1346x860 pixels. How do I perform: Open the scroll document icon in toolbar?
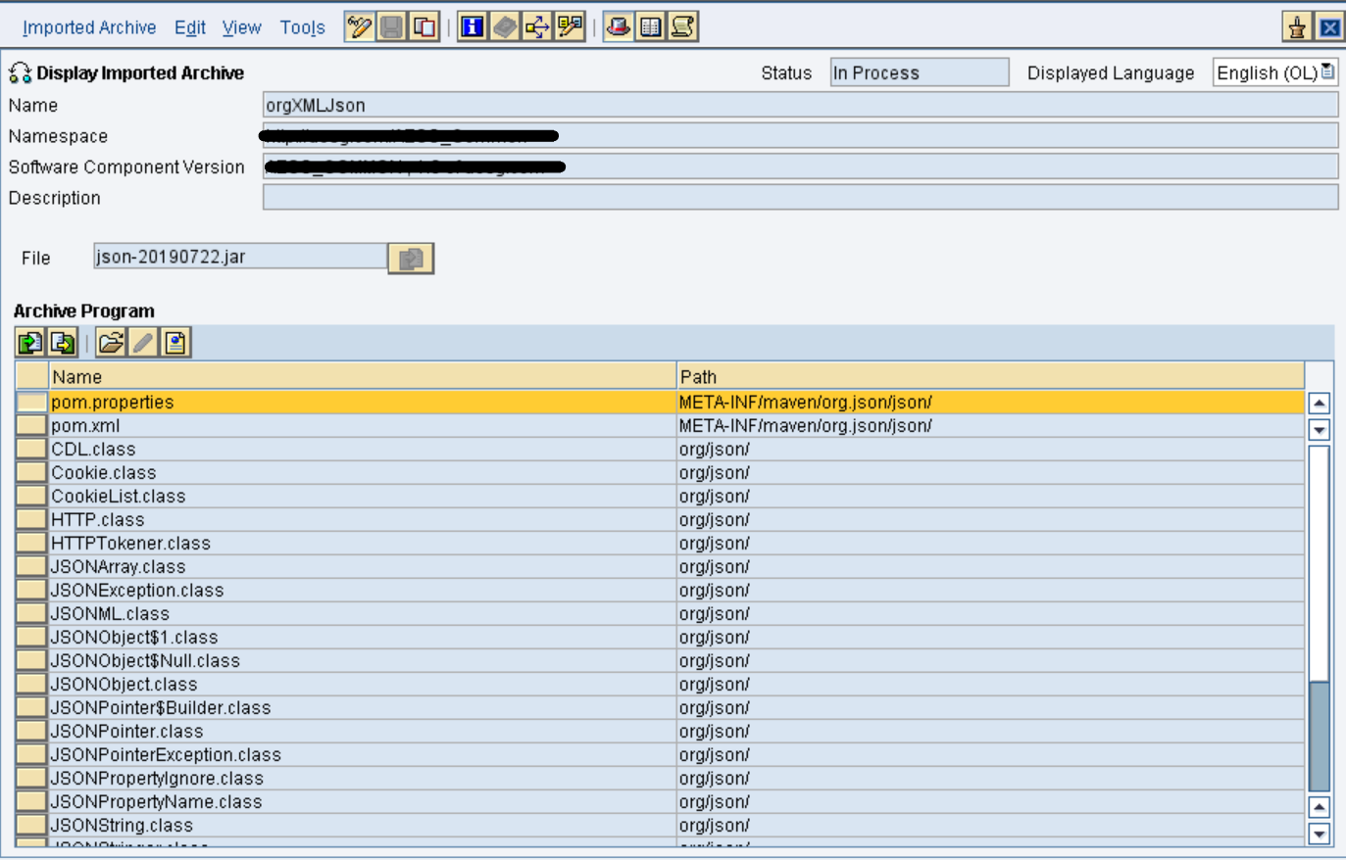pos(683,26)
